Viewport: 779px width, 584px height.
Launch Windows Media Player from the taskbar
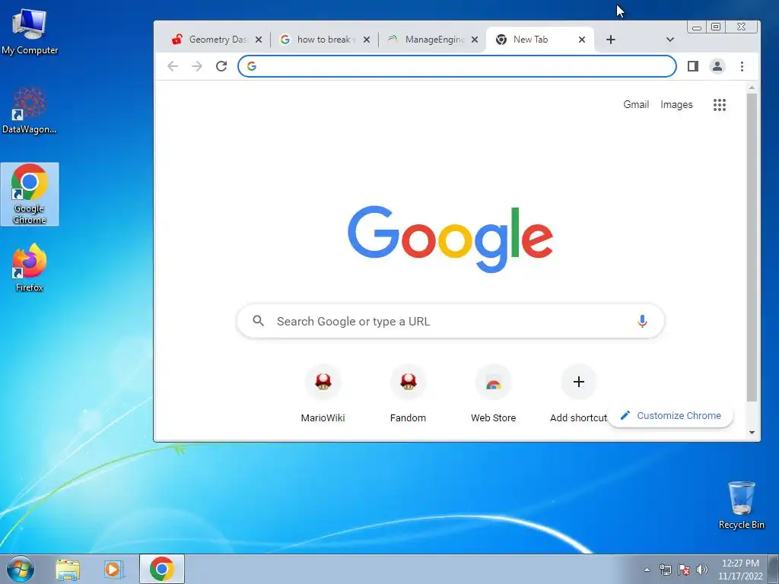click(114, 569)
